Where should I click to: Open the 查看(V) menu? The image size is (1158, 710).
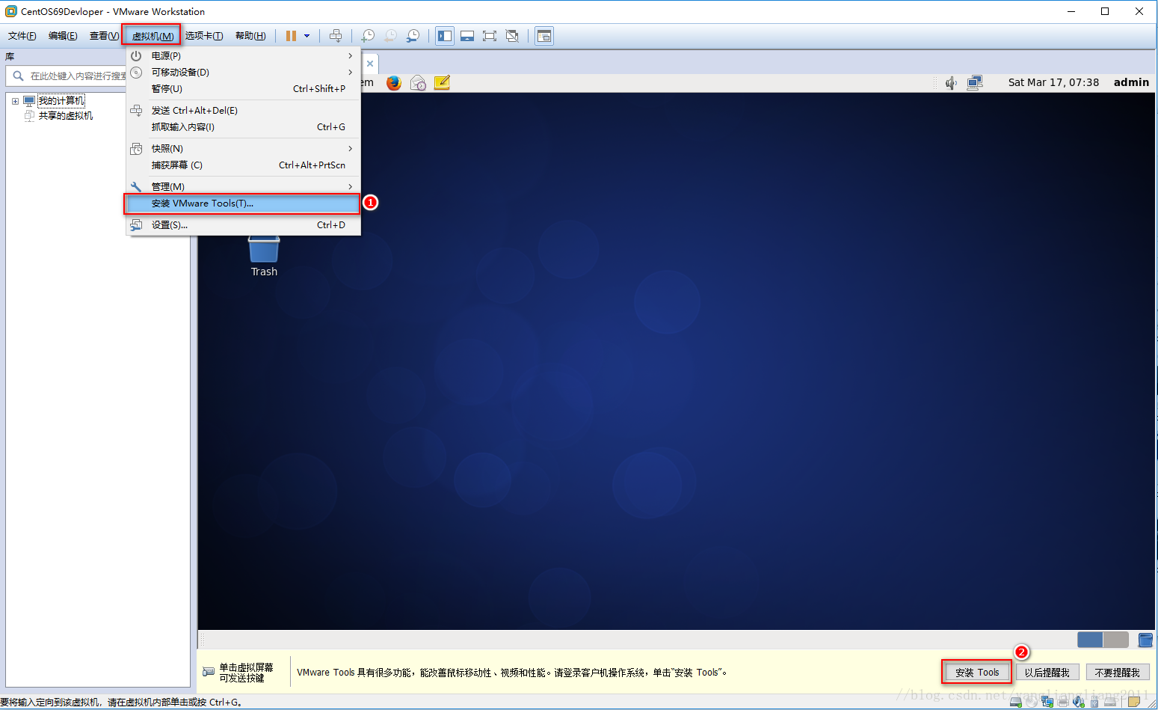(x=104, y=36)
